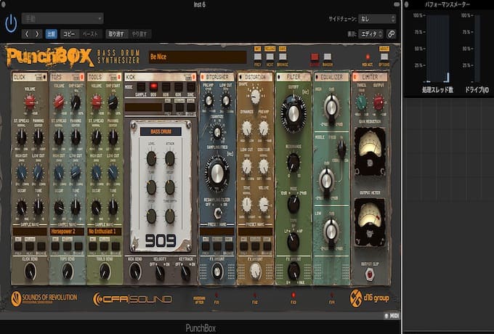This screenshot has height=334, width=494.
Task: Click the LIMITER red output knob
Action: [378, 102]
